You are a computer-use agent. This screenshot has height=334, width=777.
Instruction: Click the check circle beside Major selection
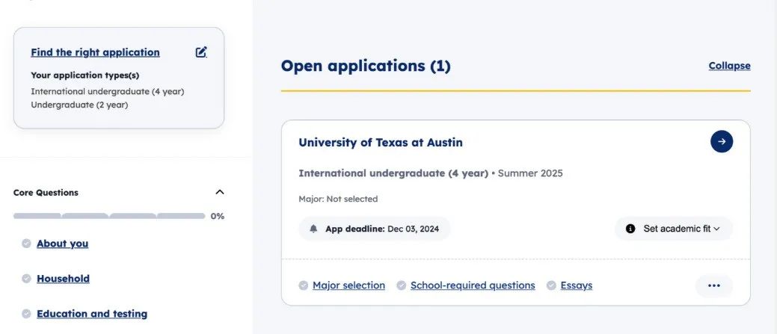304,285
